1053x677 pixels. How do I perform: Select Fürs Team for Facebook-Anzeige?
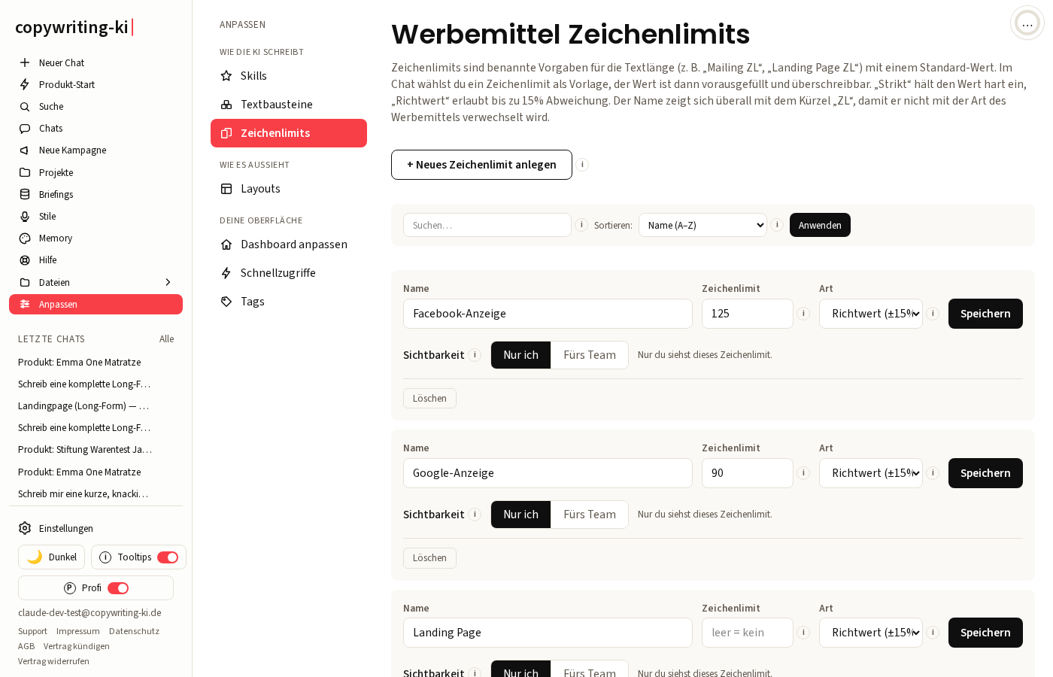pos(590,355)
